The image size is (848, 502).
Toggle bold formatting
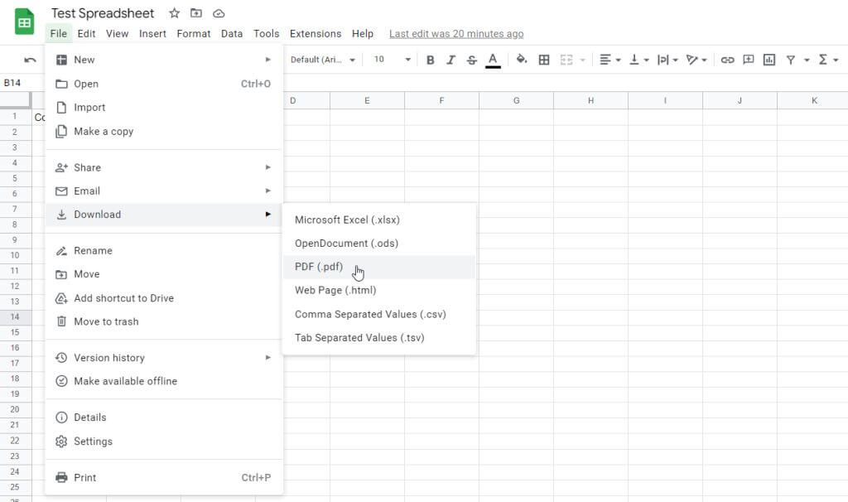pyautogui.click(x=431, y=60)
